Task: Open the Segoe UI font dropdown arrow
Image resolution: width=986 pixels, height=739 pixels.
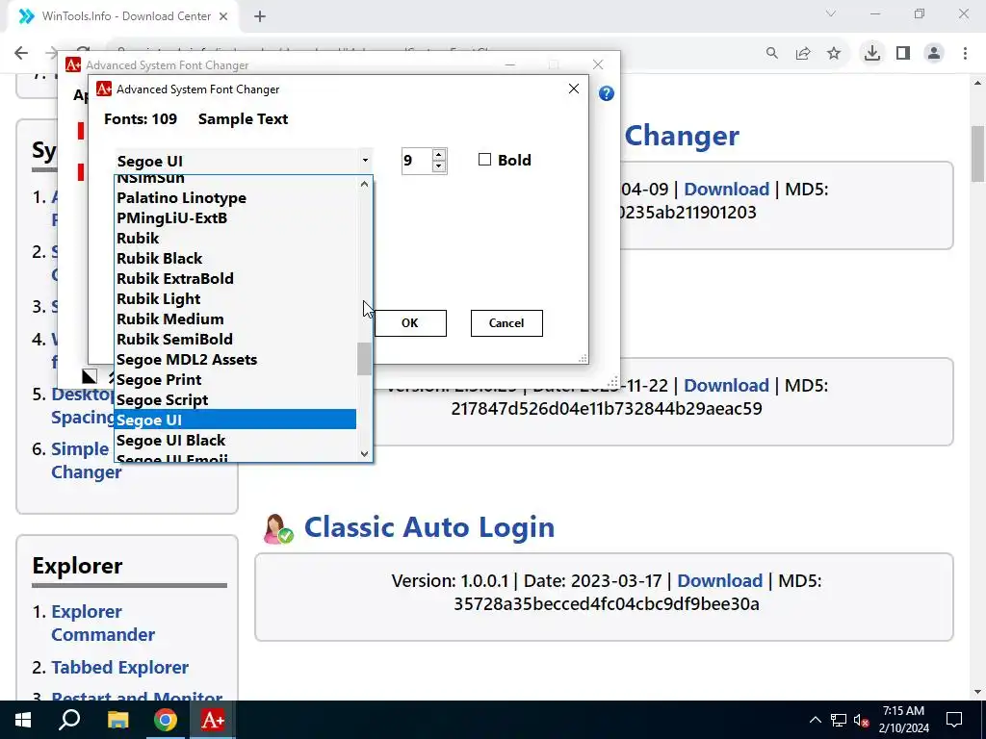Action: pyautogui.click(x=365, y=161)
